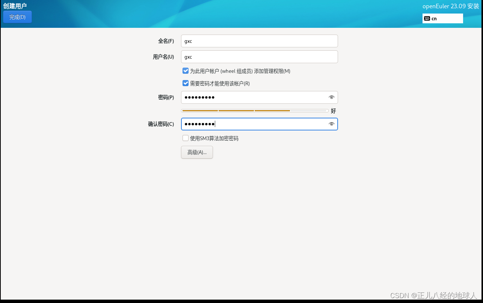The image size is (483, 303).
Task: Open the 高级(A)... advanced settings
Action: (197, 152)
